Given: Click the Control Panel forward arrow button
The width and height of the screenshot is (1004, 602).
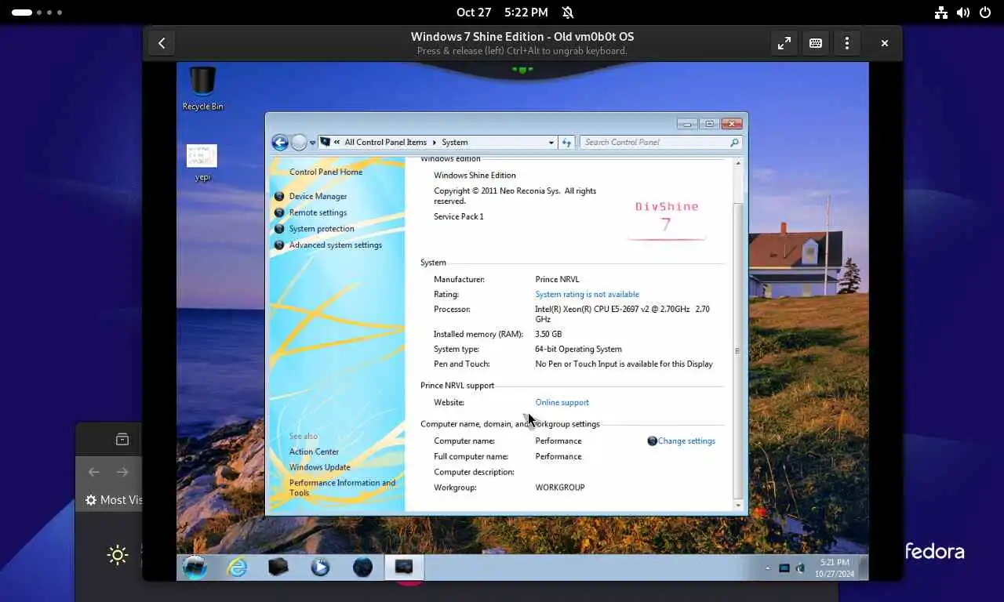Looking at the screenshot, I should tap(299, 142).
